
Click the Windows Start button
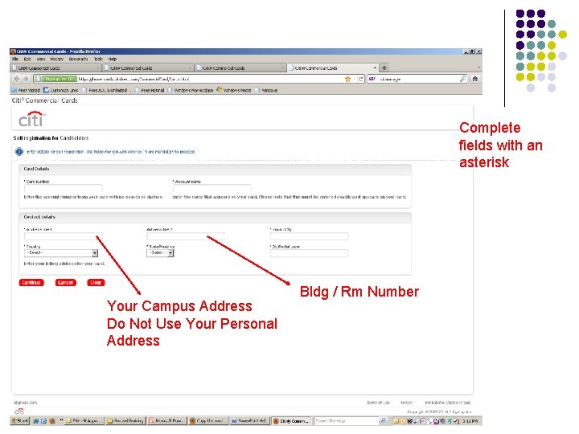(20, 420)
